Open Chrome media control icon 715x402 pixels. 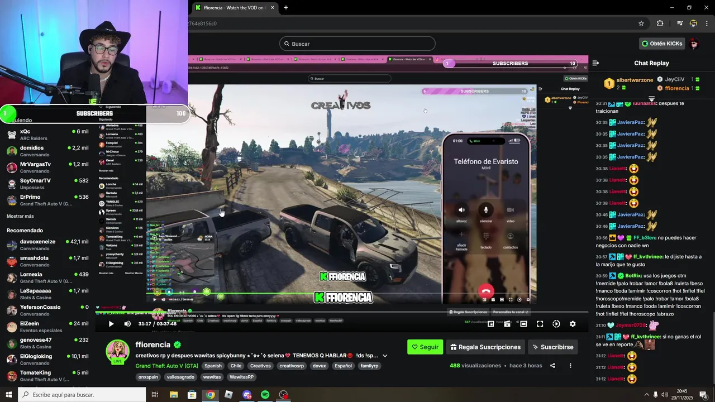(x=680, y=23)
